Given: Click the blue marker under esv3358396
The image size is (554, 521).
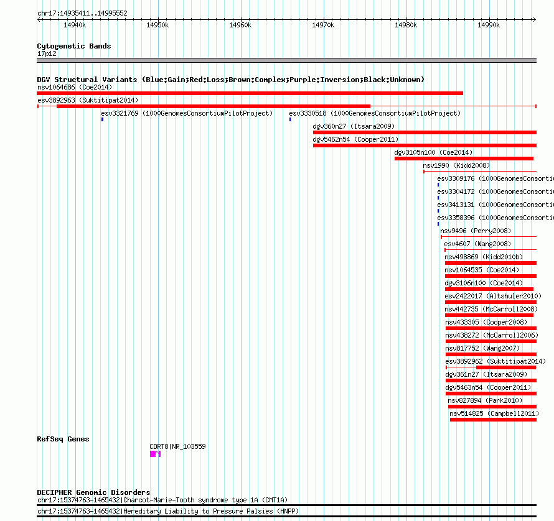Looking at the screenshot, I should [x=438, y=224].
